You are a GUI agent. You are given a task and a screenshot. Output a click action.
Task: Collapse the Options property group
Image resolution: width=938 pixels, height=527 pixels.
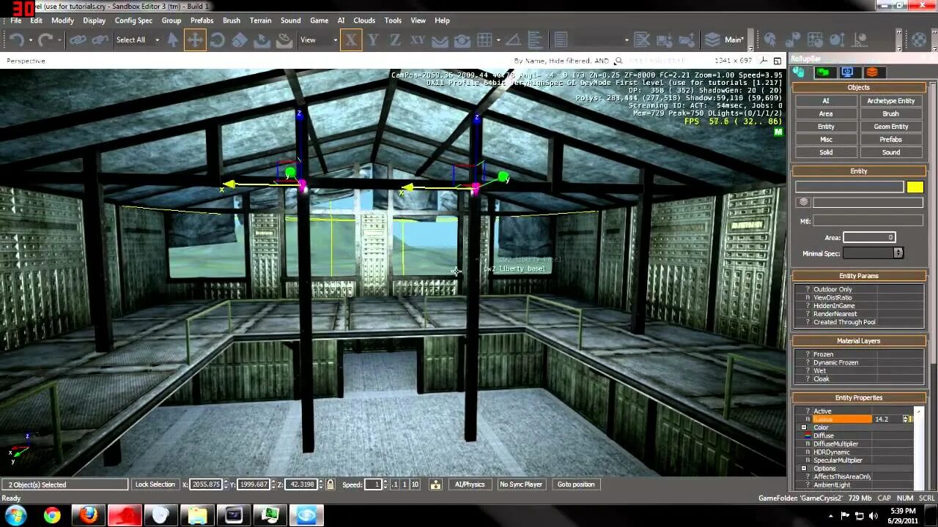click(804, 468)
